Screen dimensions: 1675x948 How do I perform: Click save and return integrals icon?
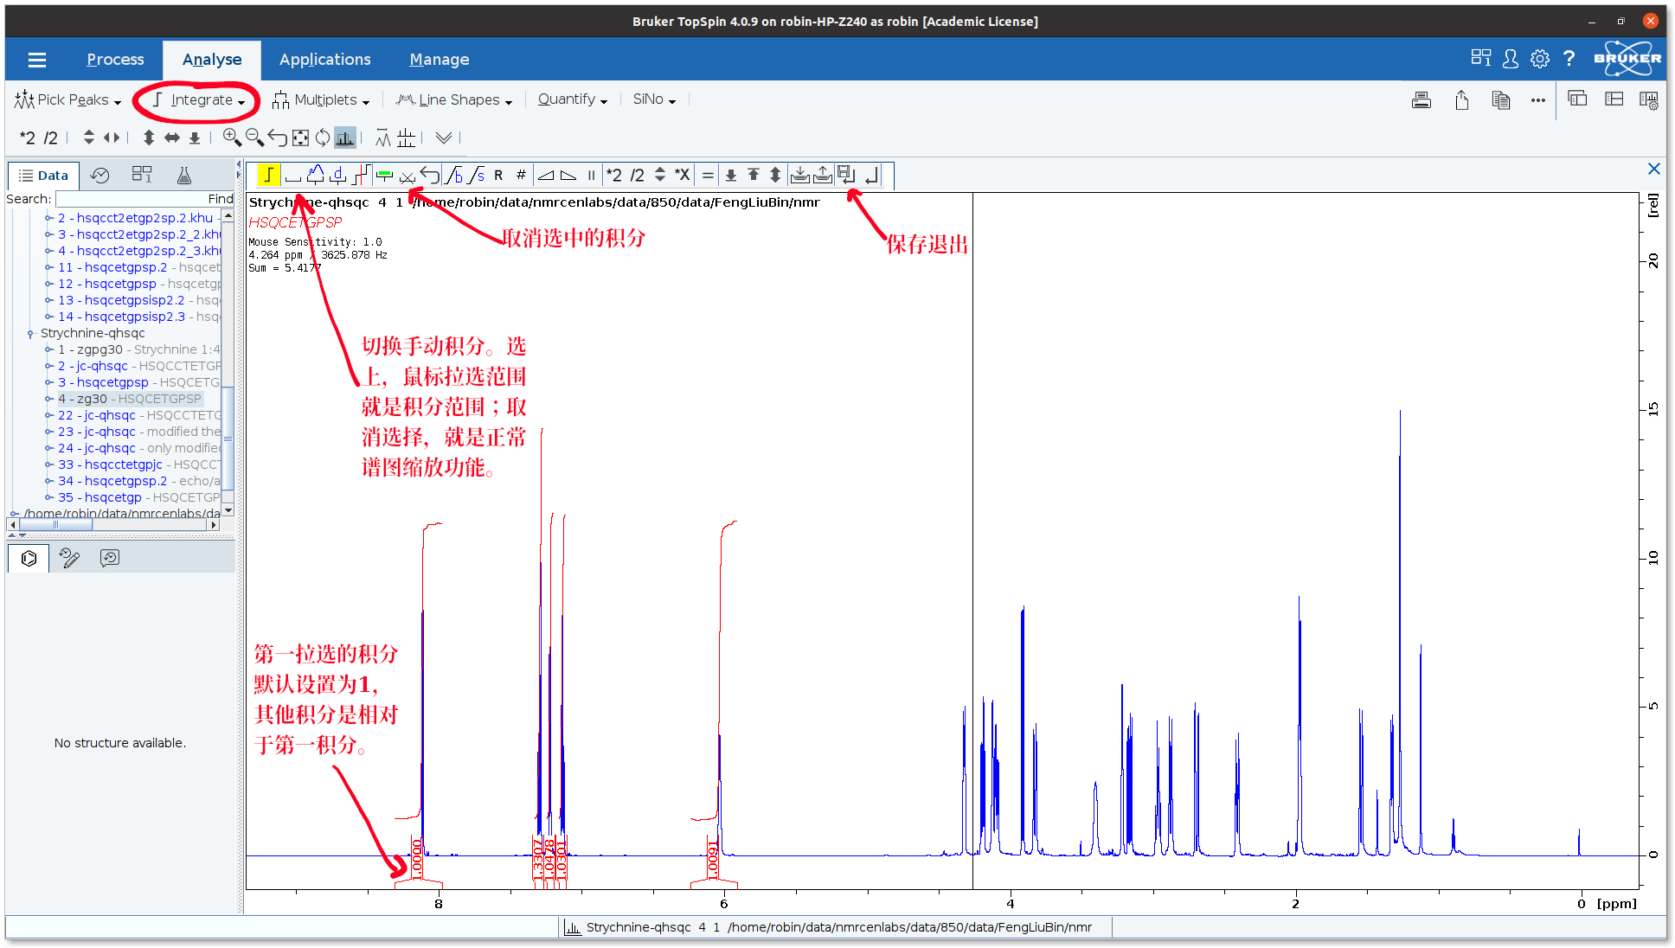point(846,176)
